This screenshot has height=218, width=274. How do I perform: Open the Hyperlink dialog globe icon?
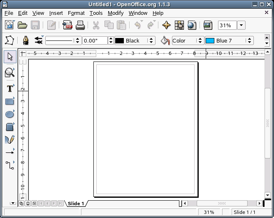(x=192, y=25)
